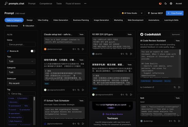Upvote the test prompt by @udemngv
Image resolution: width=188 pixels, height=127 pixels.
[170, 121]
